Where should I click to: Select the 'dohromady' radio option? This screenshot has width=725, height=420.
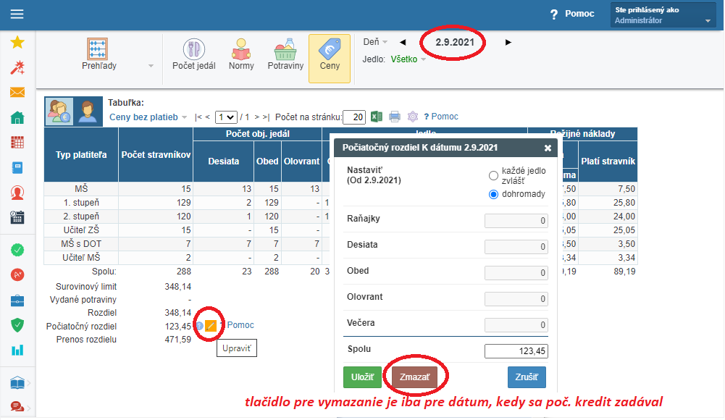(493, 194)
